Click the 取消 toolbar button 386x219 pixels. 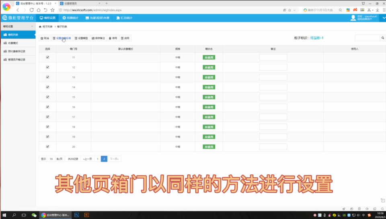tap(45, 38)
